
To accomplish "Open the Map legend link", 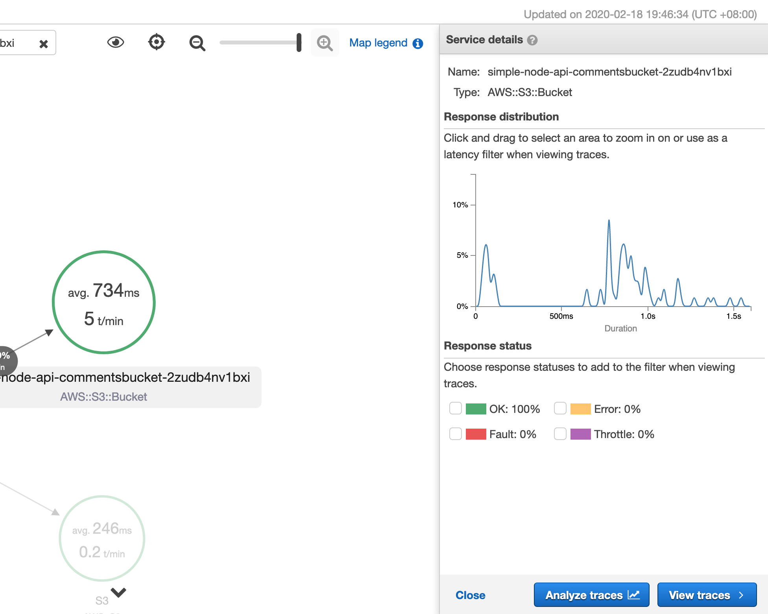I will pos(378,43).
